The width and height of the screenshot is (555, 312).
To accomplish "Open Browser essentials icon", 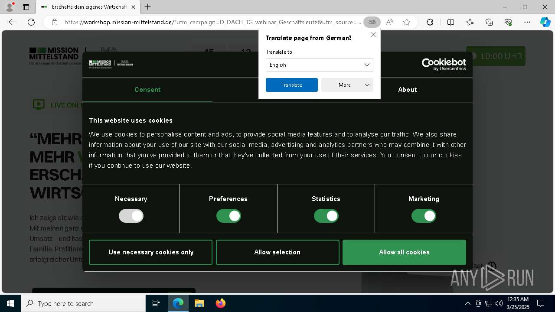I will 508,22.
